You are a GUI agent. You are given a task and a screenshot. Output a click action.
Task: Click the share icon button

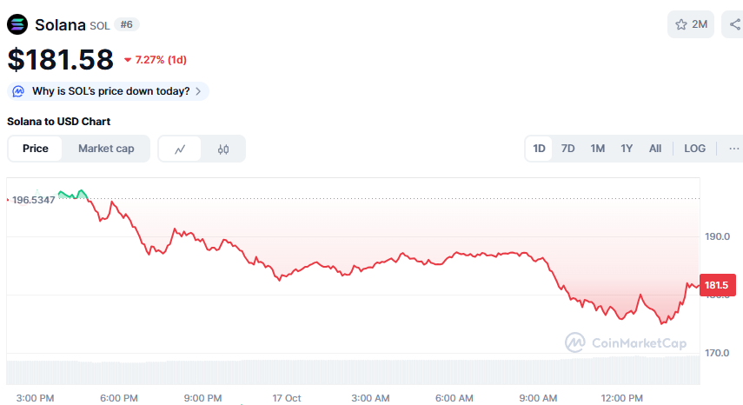click(734, 24)
